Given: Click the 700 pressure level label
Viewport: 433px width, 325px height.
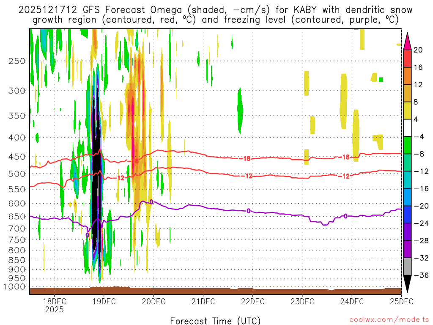Looking at the screenshot, I should coord(17,229).
